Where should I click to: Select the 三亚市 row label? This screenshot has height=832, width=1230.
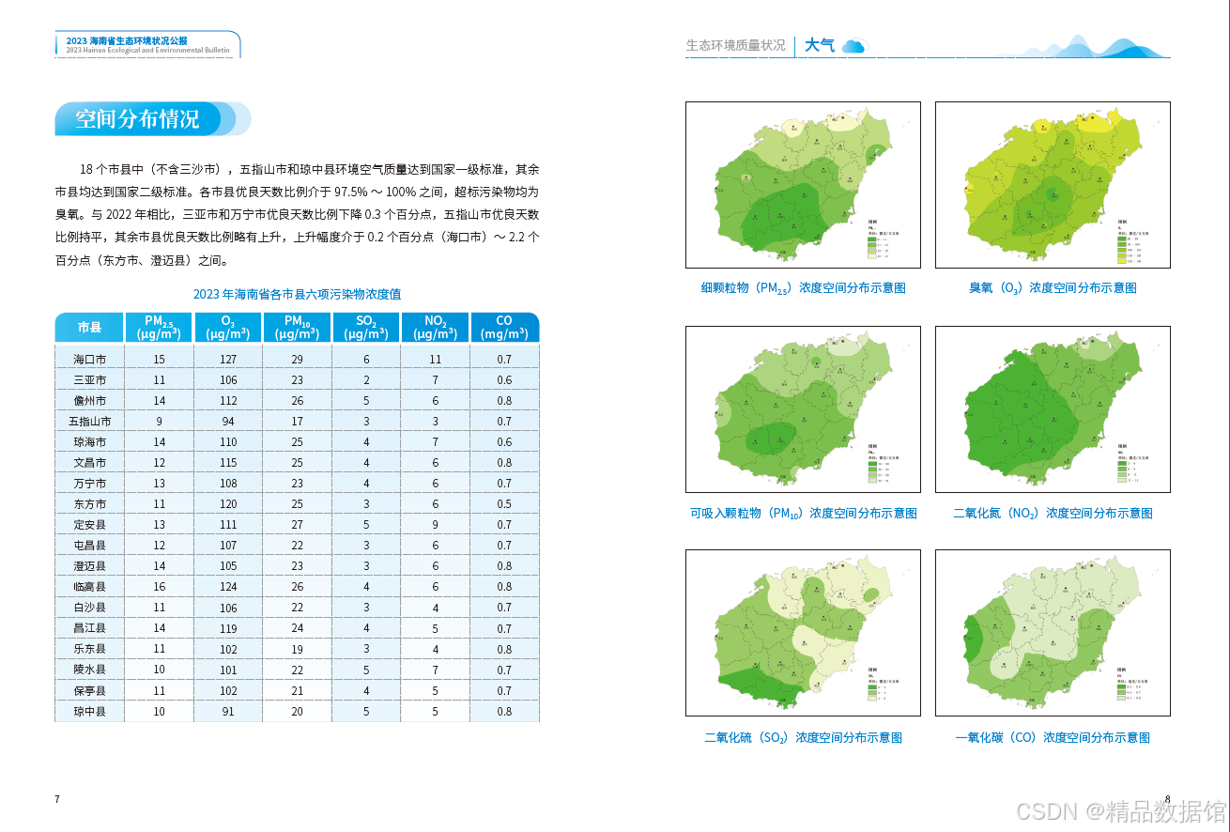pos(90,380)
